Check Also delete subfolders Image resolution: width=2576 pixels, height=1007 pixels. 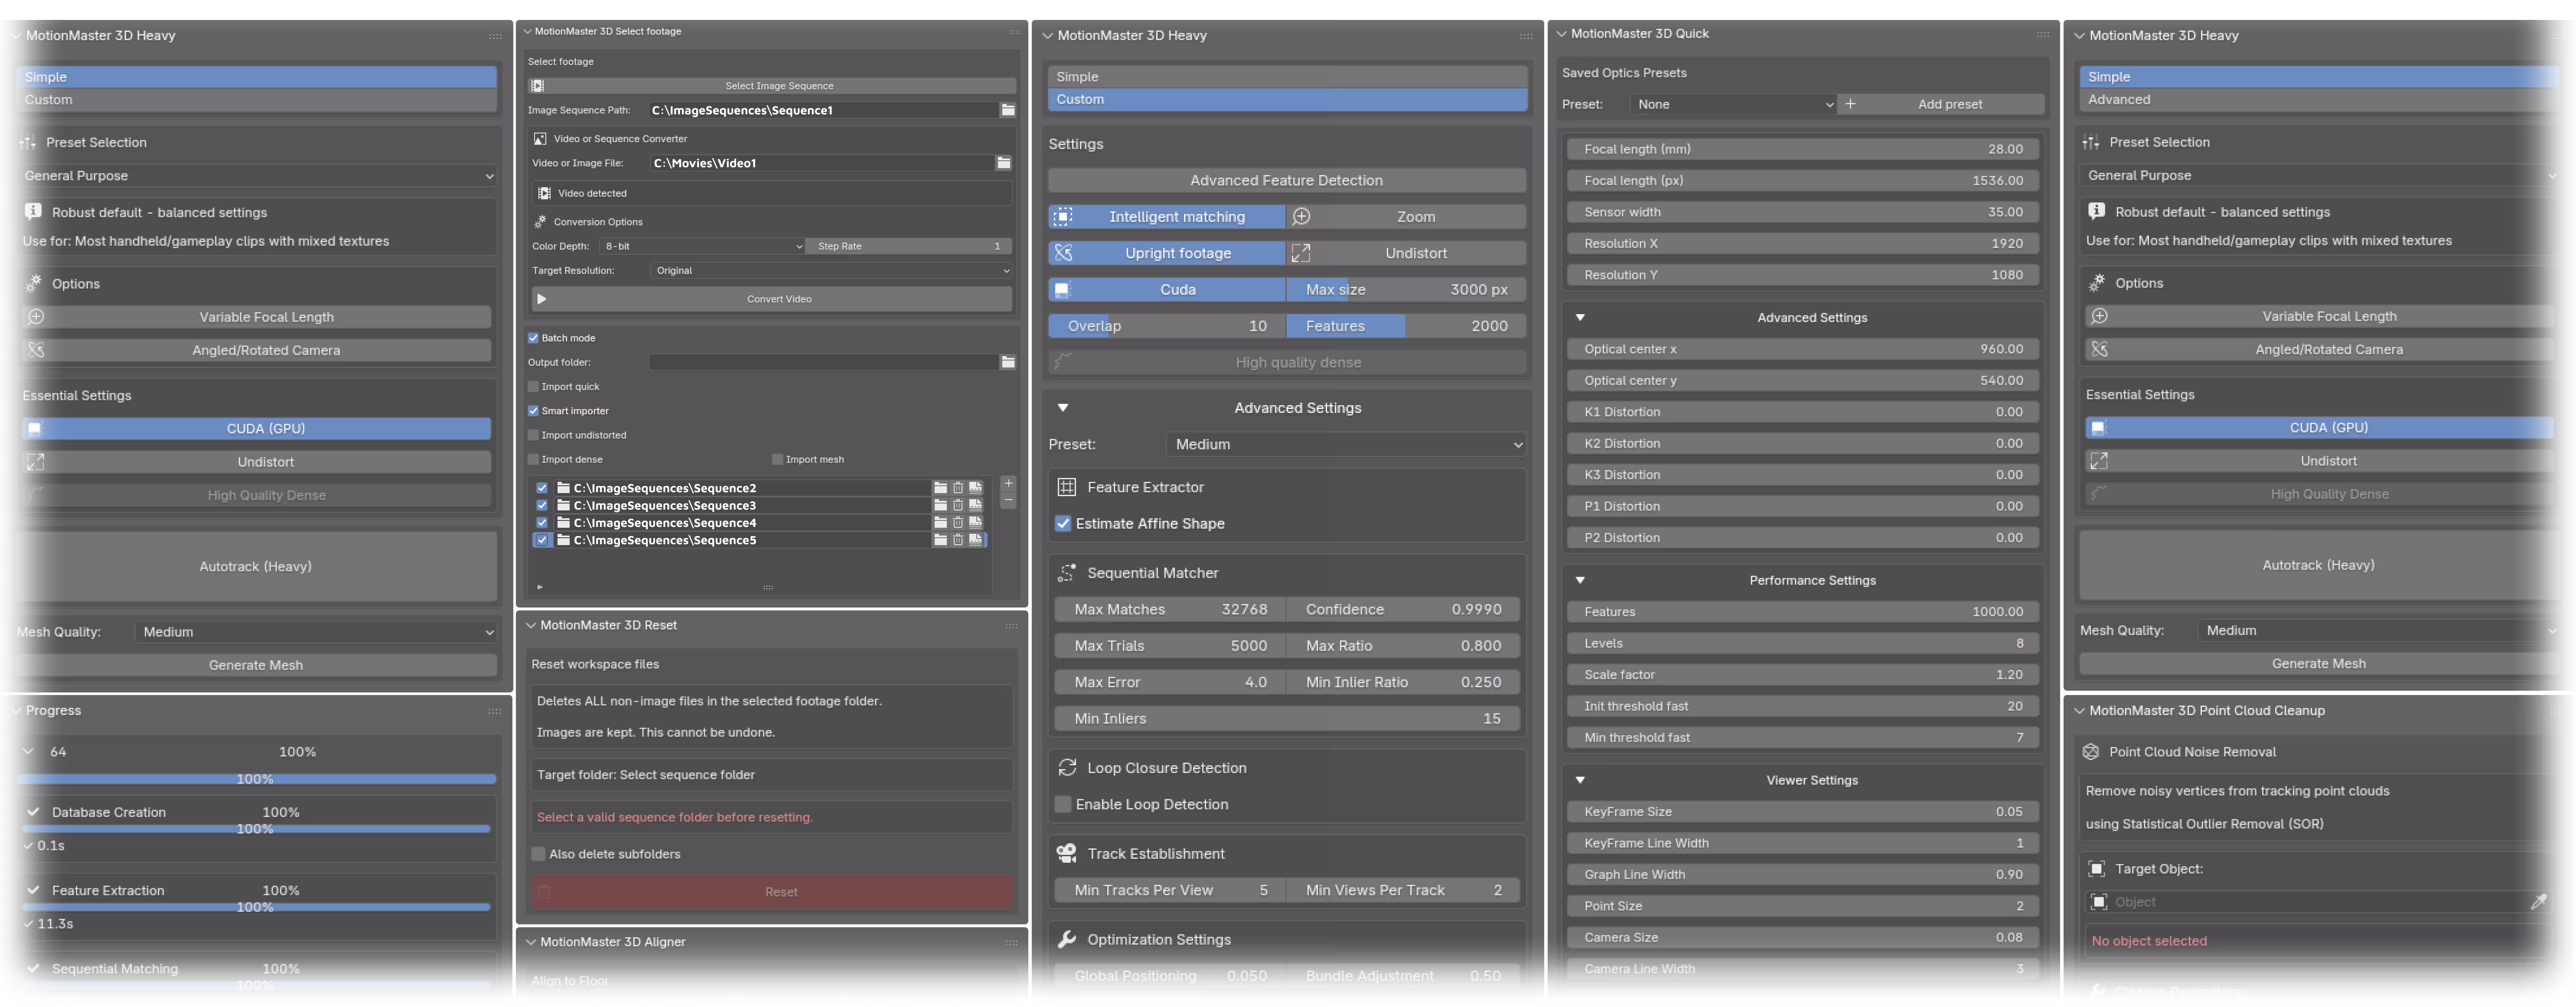[539, 854]
